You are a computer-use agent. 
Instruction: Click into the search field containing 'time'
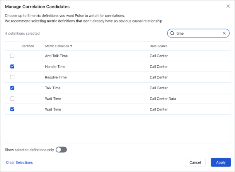coord(197,34)
